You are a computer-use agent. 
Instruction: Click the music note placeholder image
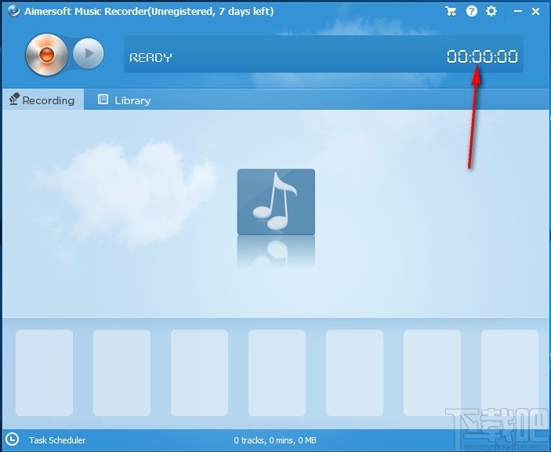click(276, 202)
